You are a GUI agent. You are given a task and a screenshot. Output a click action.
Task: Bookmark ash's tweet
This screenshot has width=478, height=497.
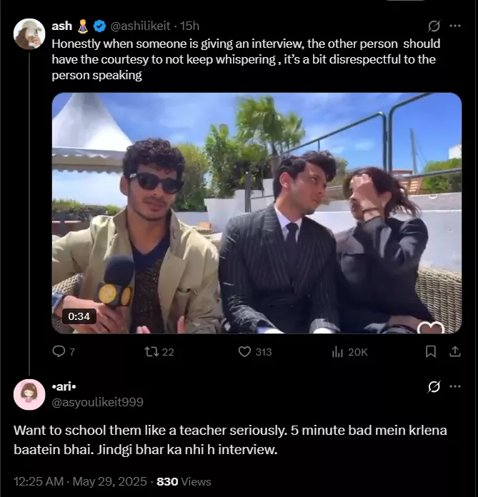pos(431,351)
